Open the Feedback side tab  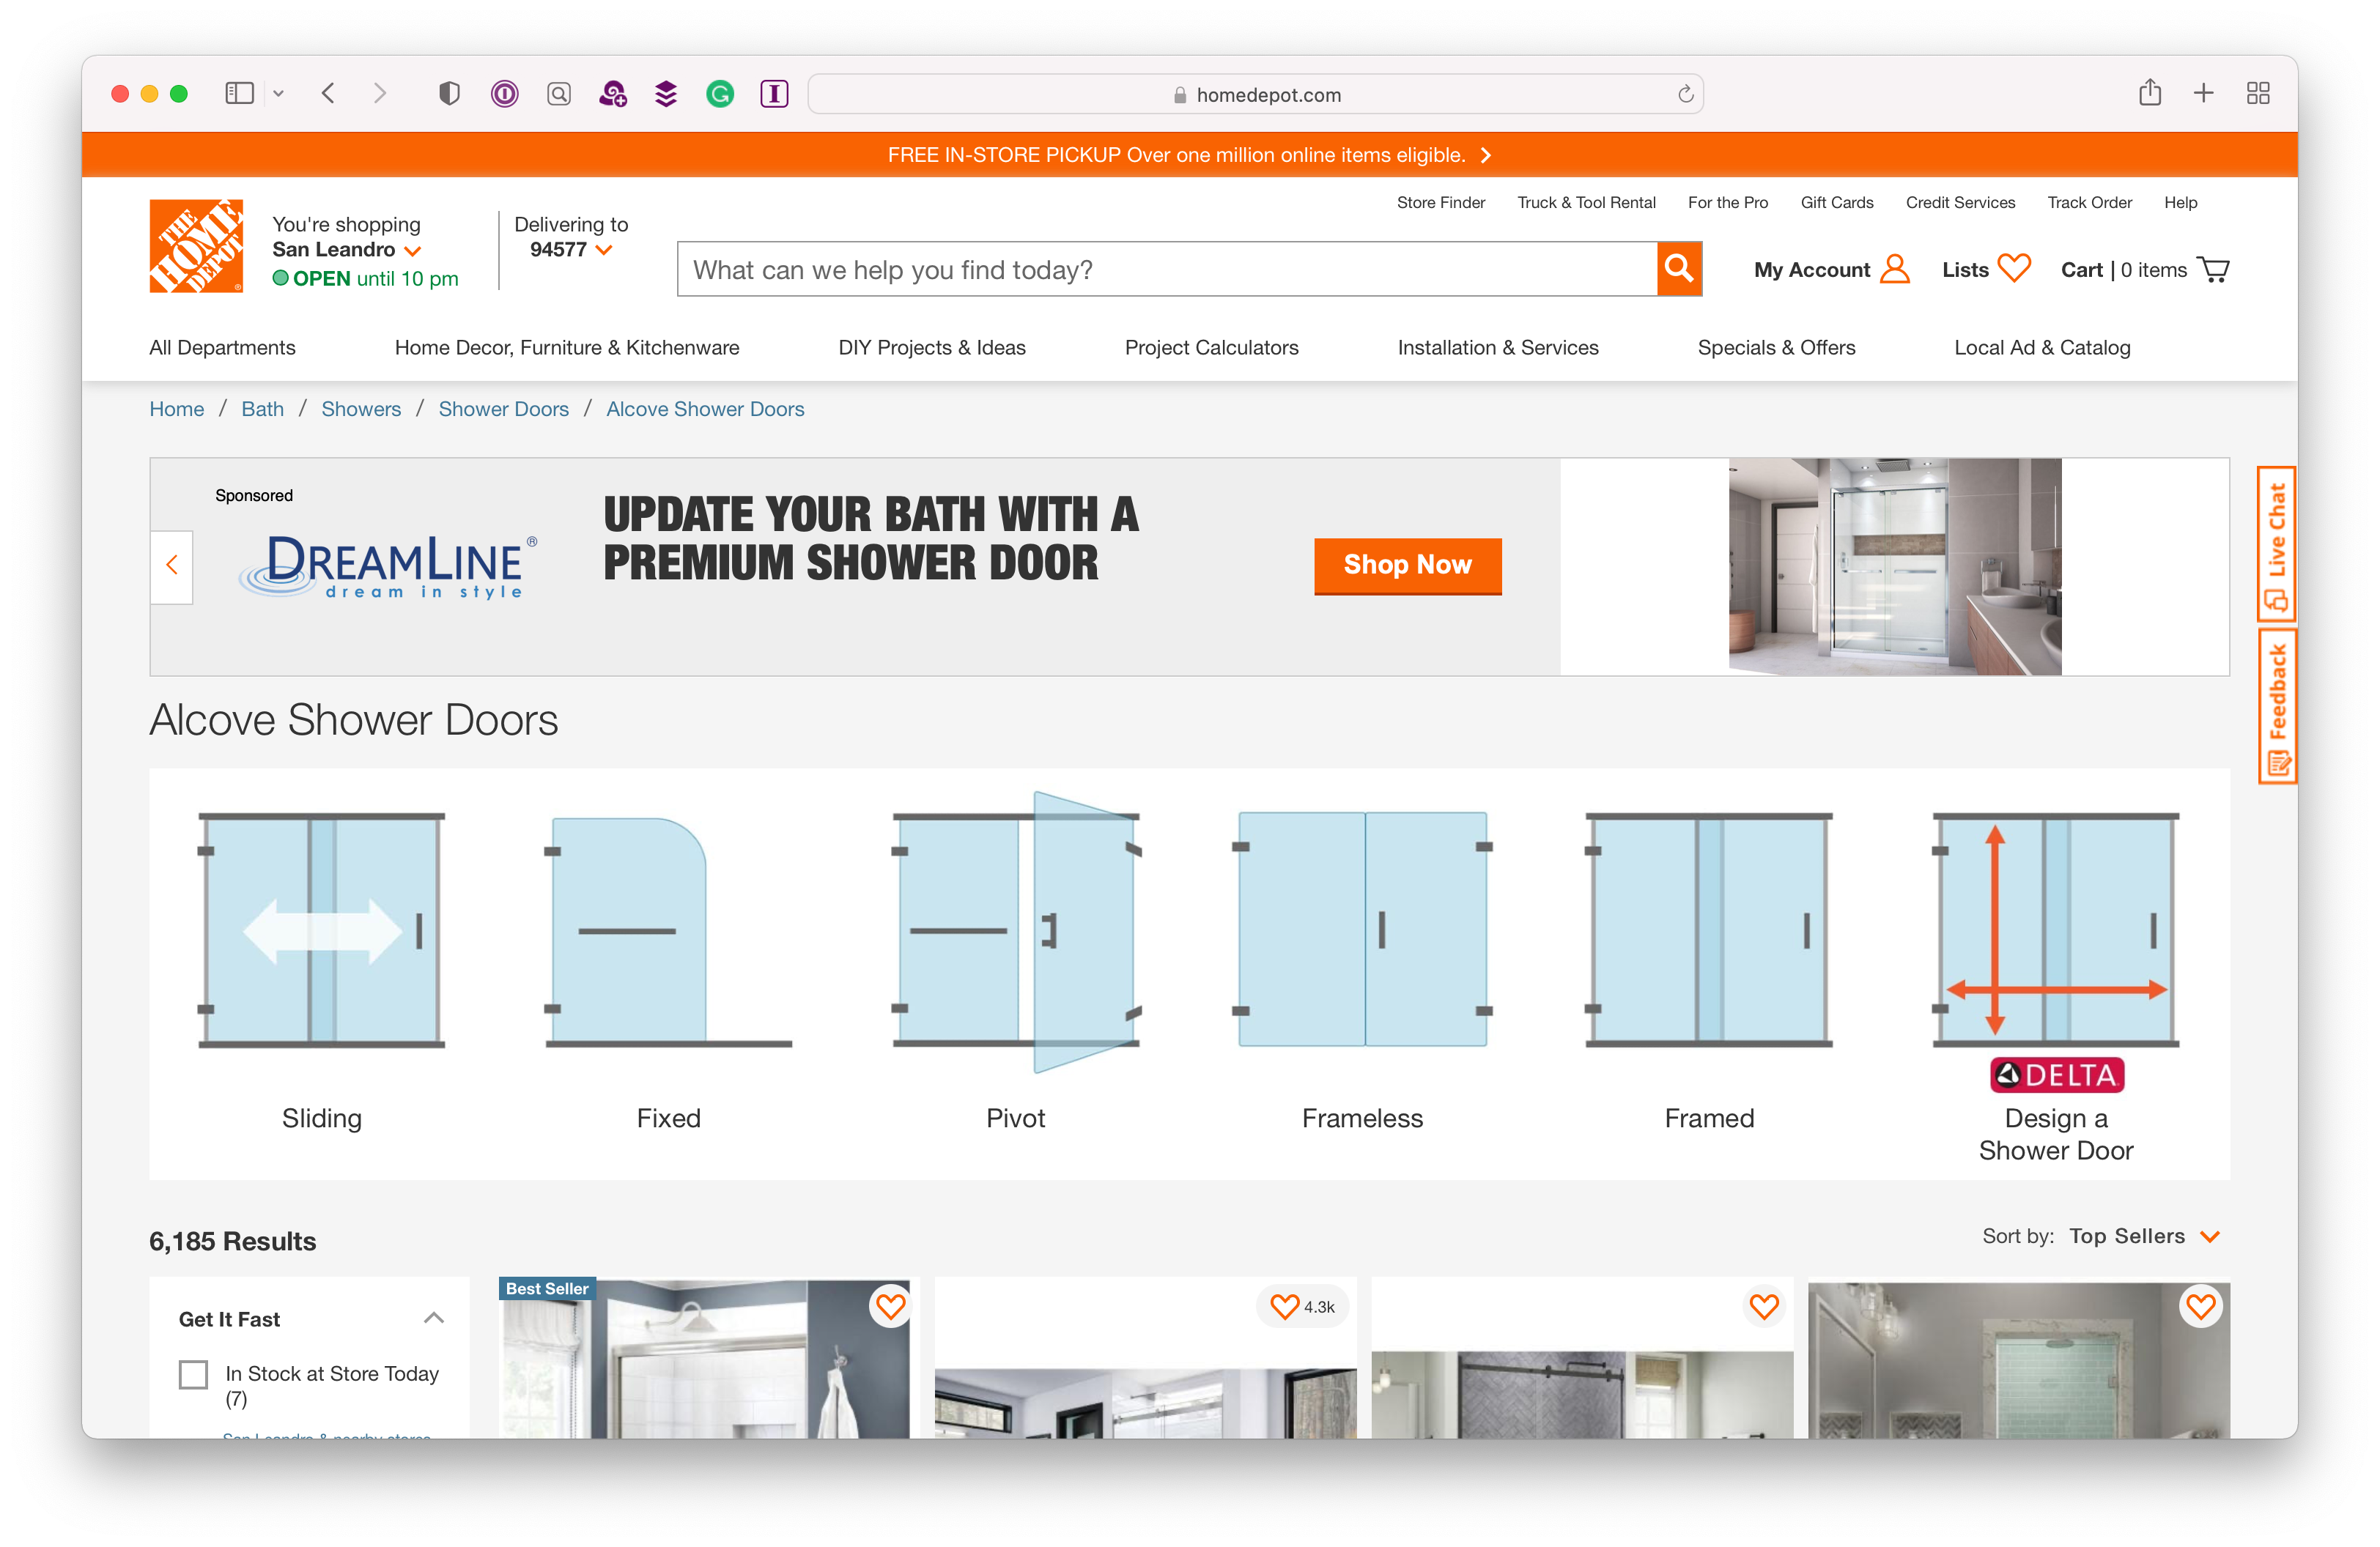pyautogui.click(x=2277, y=708)
